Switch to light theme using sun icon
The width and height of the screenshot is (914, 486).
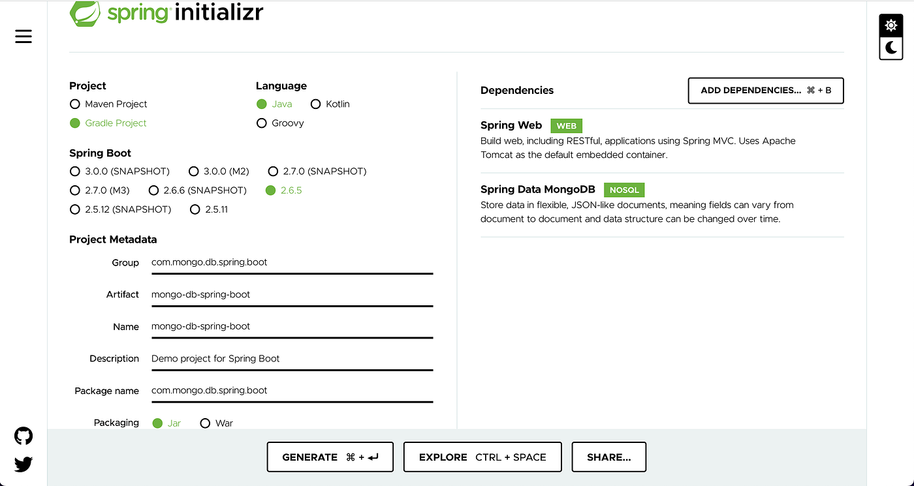890,25
